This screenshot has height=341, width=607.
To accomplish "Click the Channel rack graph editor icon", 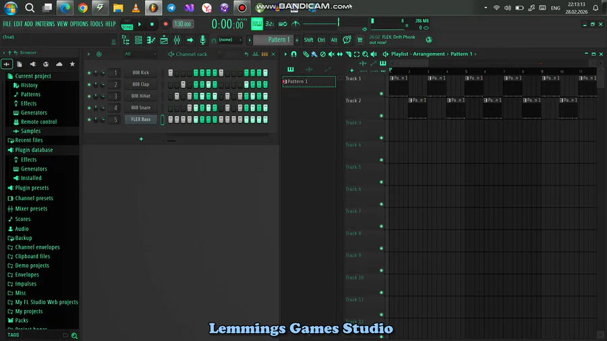I will [256, 54].
